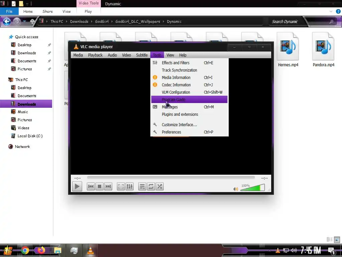Select the Hermes.mp4 file icon
Viewport: 342px width, 257px height.
point(288,46)
